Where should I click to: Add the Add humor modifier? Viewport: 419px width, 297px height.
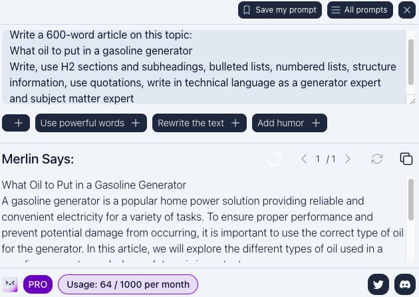pyautogui.click(x=289, y=123)
